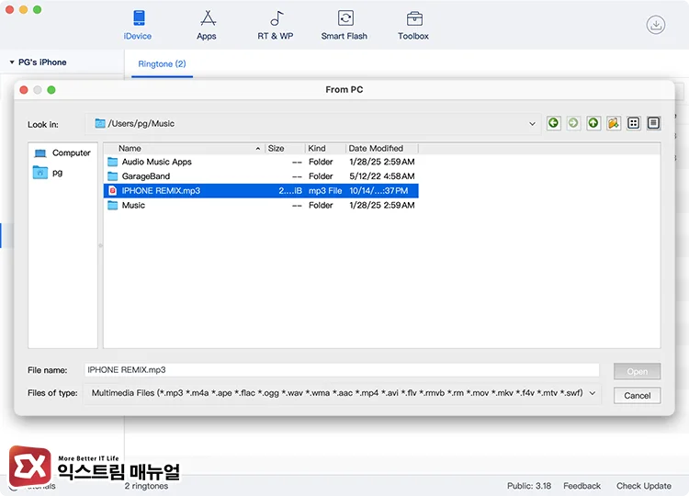Sort files by the Name column header
The height and width of the screenshot is (496, 689).
[184, 148]
